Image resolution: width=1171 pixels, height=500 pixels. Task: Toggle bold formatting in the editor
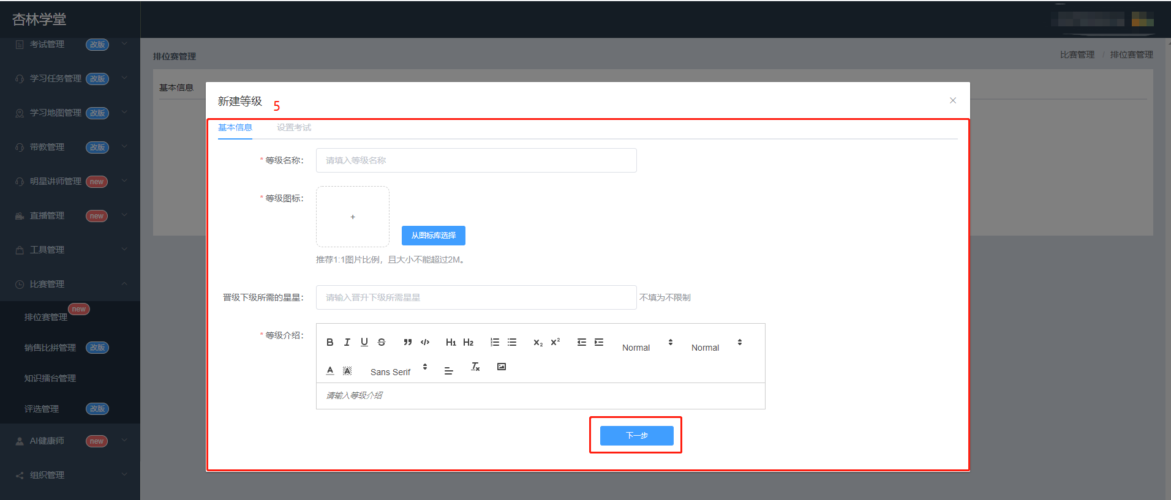(x=330, y=342)
